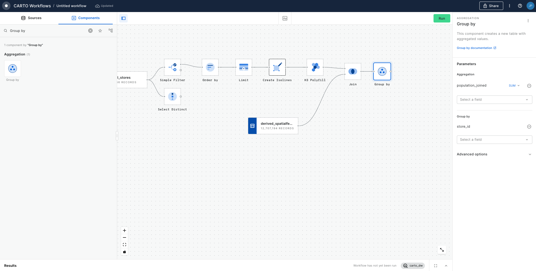Click the green Run button
The width and height of the screenshot is (536, 271).
tap(442, 18)
